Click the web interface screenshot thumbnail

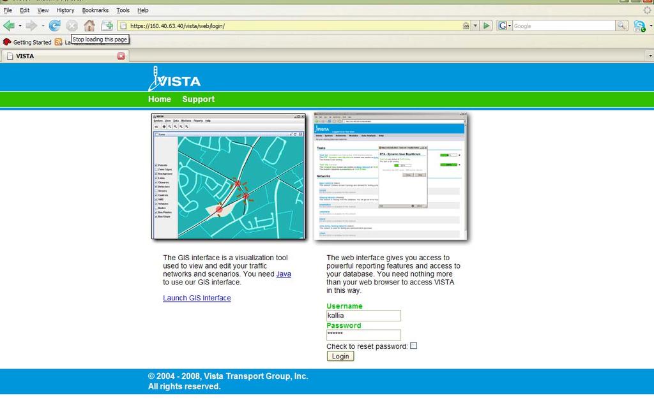click(x=390, y=176)
